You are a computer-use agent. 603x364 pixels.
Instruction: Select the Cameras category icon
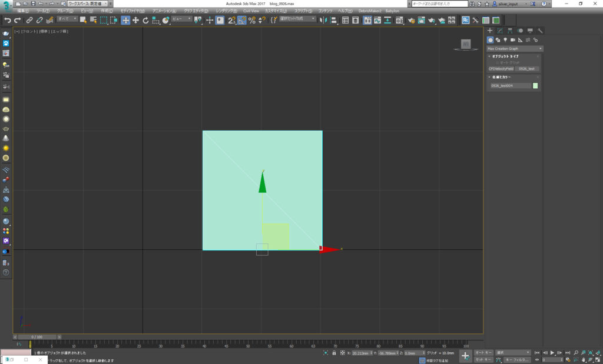coord(513,40)
